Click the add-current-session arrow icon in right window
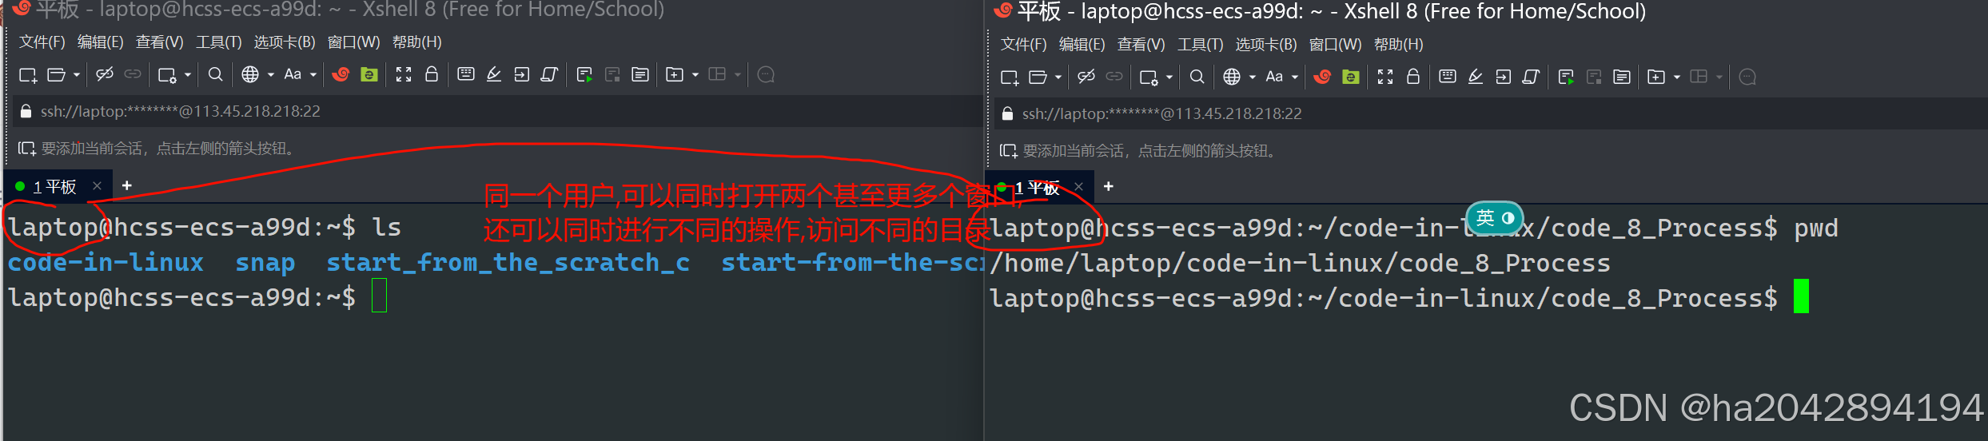The width and height of the screenshot is (1988, 441). [x=1008, y=151]
